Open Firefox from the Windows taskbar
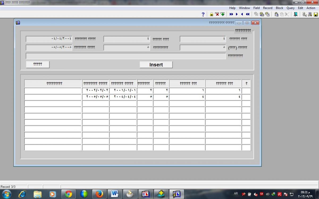The height and width of the screenshot is (199, 319). 99,194
